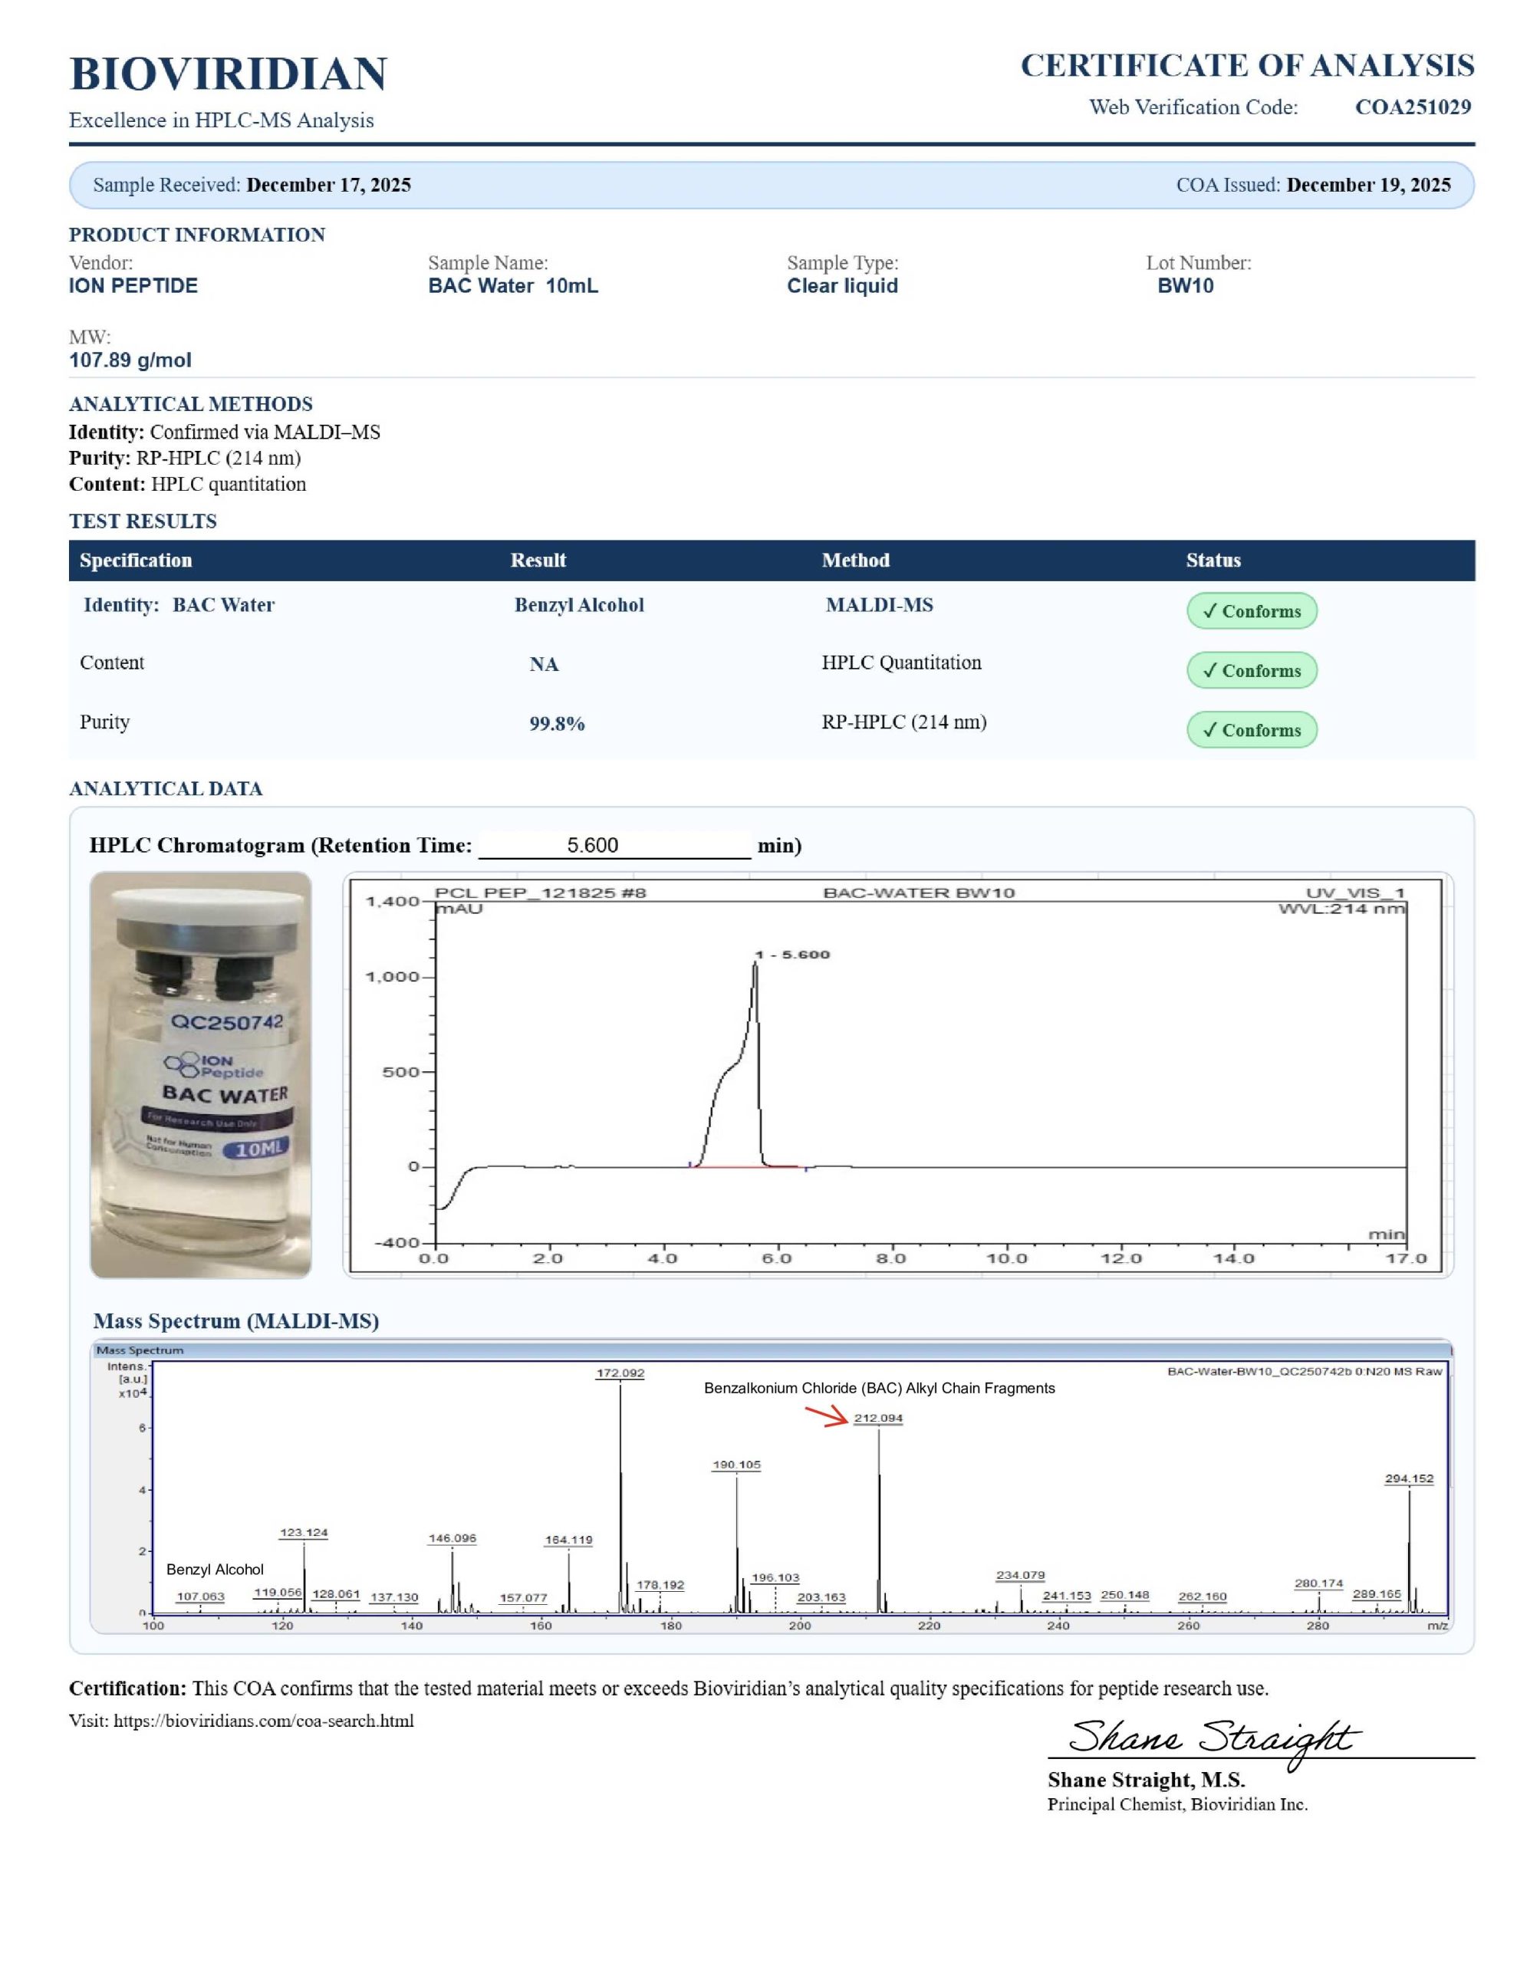
Task: Click the Web Verification Code COA251029
Action: coord(1412,107)
